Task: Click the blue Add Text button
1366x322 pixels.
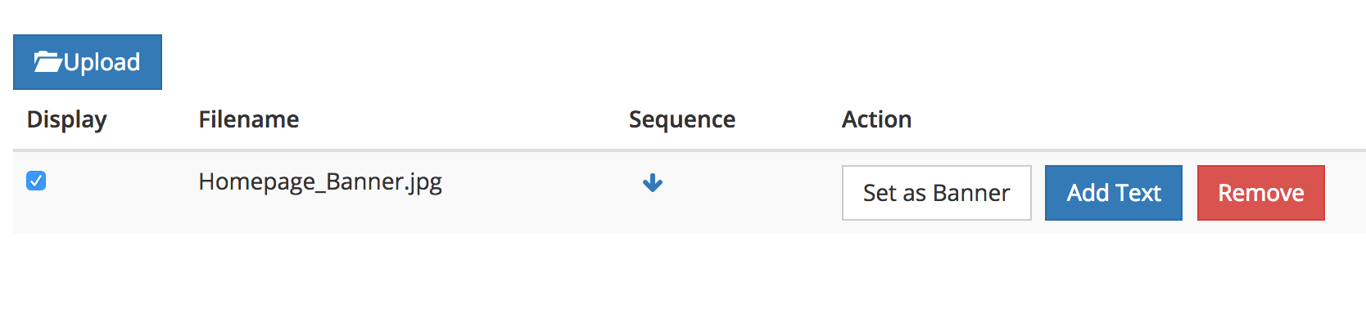Action: (x=1114, y=193)
